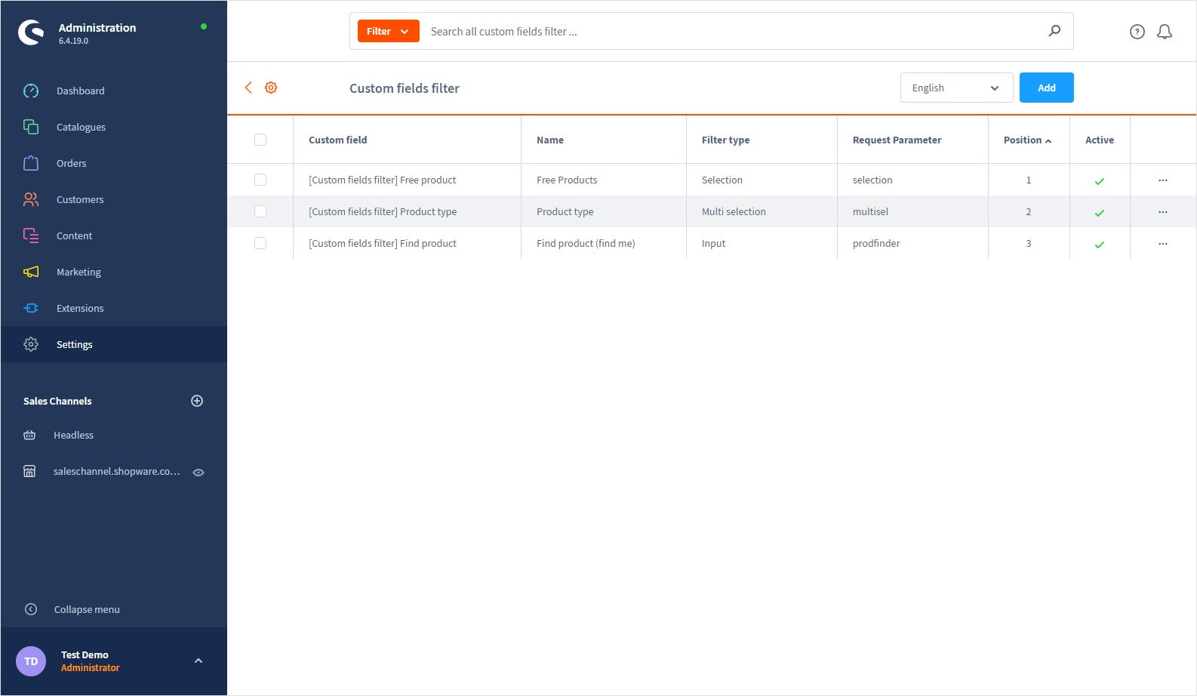Screen dimensions: 1197x696
Task: Toggle storefront visibility eye icon
Action: [x=198, y=473]
